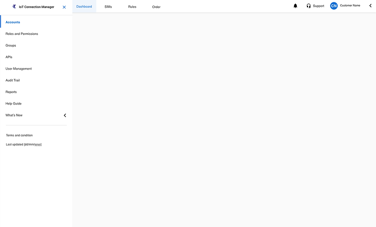Viewport: 376px width, 227px height.
Task: Click the CN user avatar
Action: click(x=334, y=6)
